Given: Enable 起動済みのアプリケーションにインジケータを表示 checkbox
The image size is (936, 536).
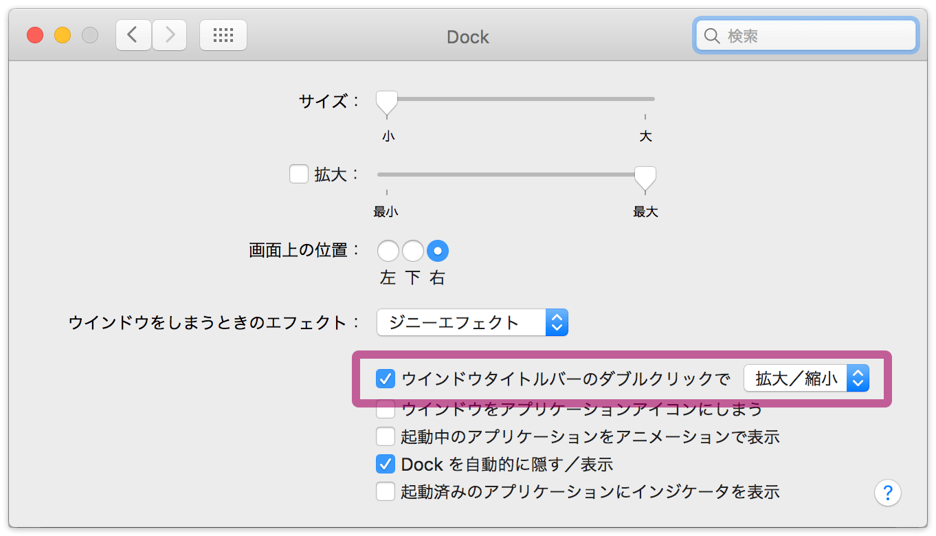Looking at the screenshot, I should [386, 491].
